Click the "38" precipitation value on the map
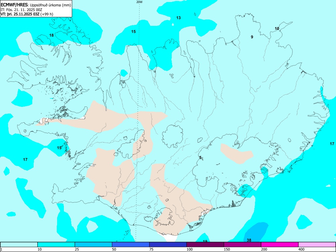Viewport: 336px width, 252px height. point(249,240)
